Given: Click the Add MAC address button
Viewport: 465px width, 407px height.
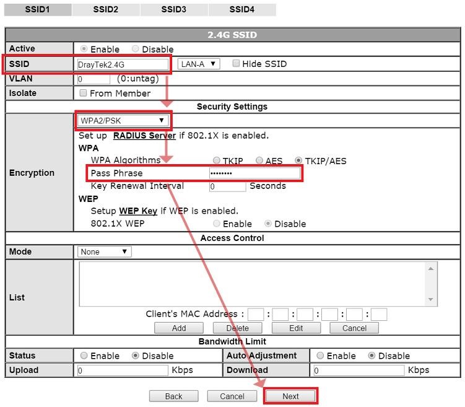Looking at the screenshot, I should pyautogui.click(x=178, y=328).
